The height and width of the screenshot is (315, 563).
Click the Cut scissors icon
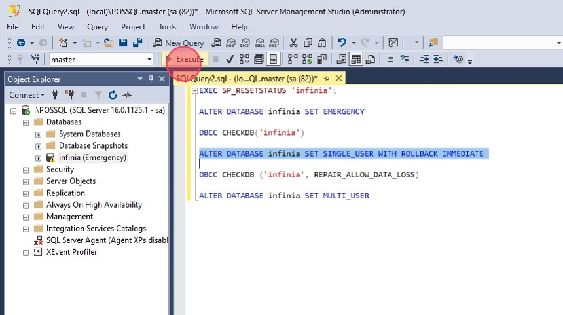pyautogui.click(x=293, y=43)
